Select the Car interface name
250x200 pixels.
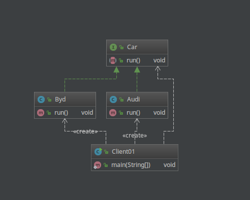tap(132, 47)
